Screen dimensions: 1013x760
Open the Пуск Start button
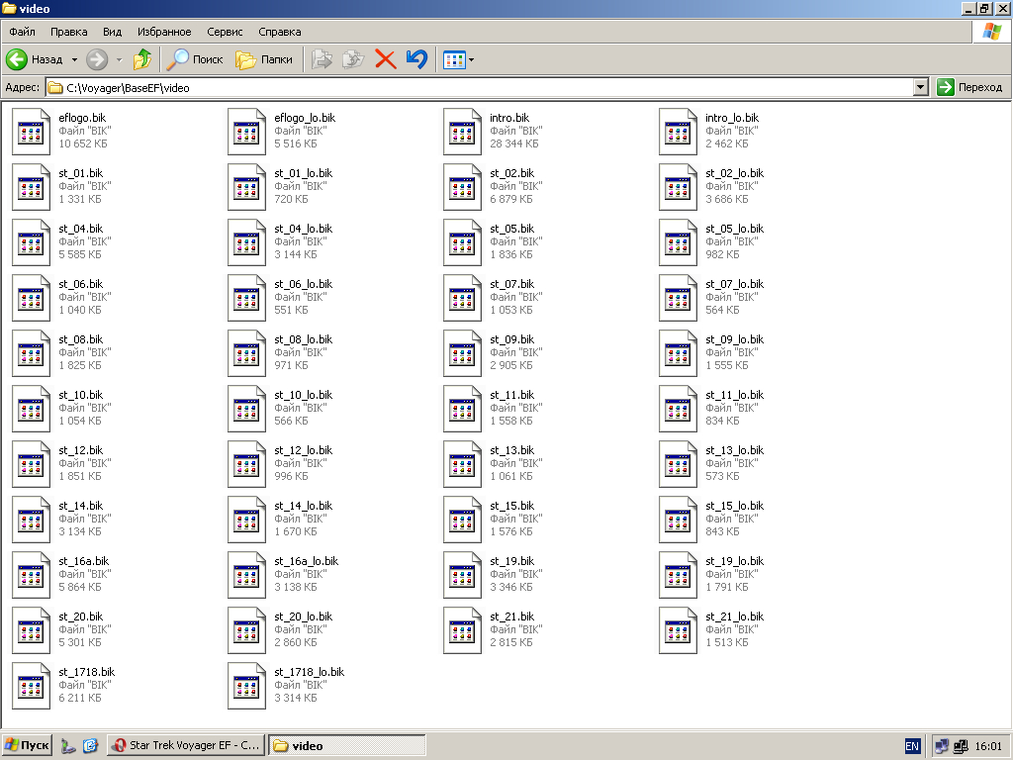click(27, 745)
